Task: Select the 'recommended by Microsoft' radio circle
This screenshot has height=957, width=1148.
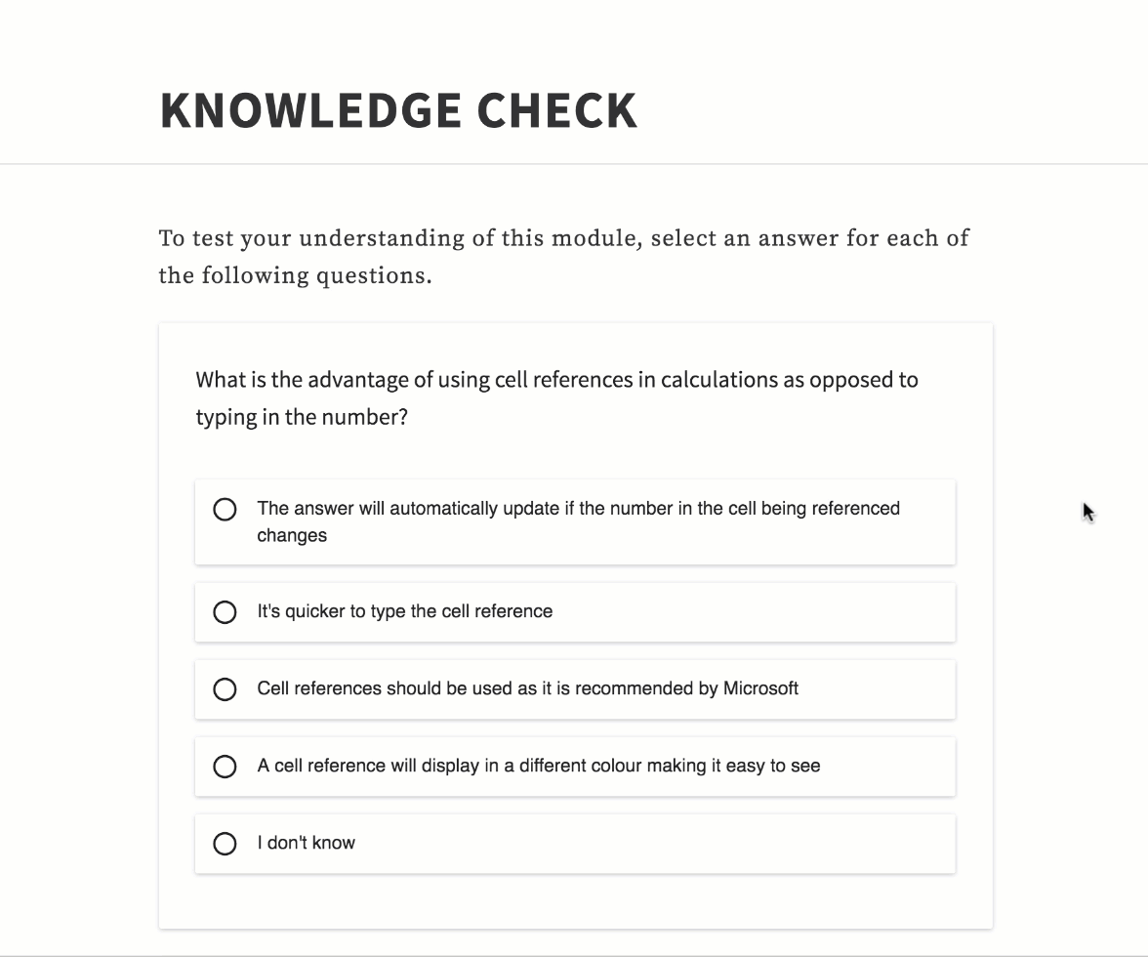Action: pyautogui.click(x=225, y=689)
